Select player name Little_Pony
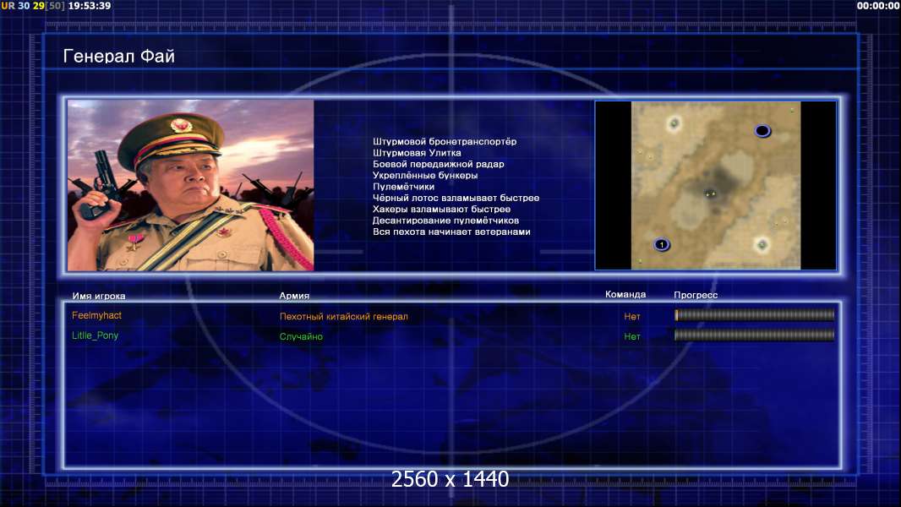Screen dimensions: 901x507 click(x=95, y=335)
